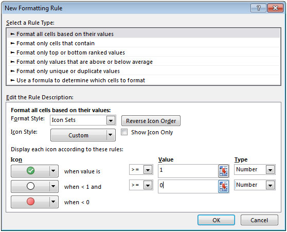The height and width of the screenshot is (232, 287).
Task: Click range selector icon beside value 1
Action: coord(224,171)
